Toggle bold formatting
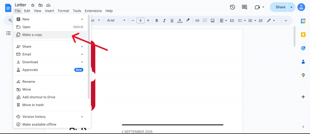Viewport: 310px width, 134px height. [x=157, y=20]
